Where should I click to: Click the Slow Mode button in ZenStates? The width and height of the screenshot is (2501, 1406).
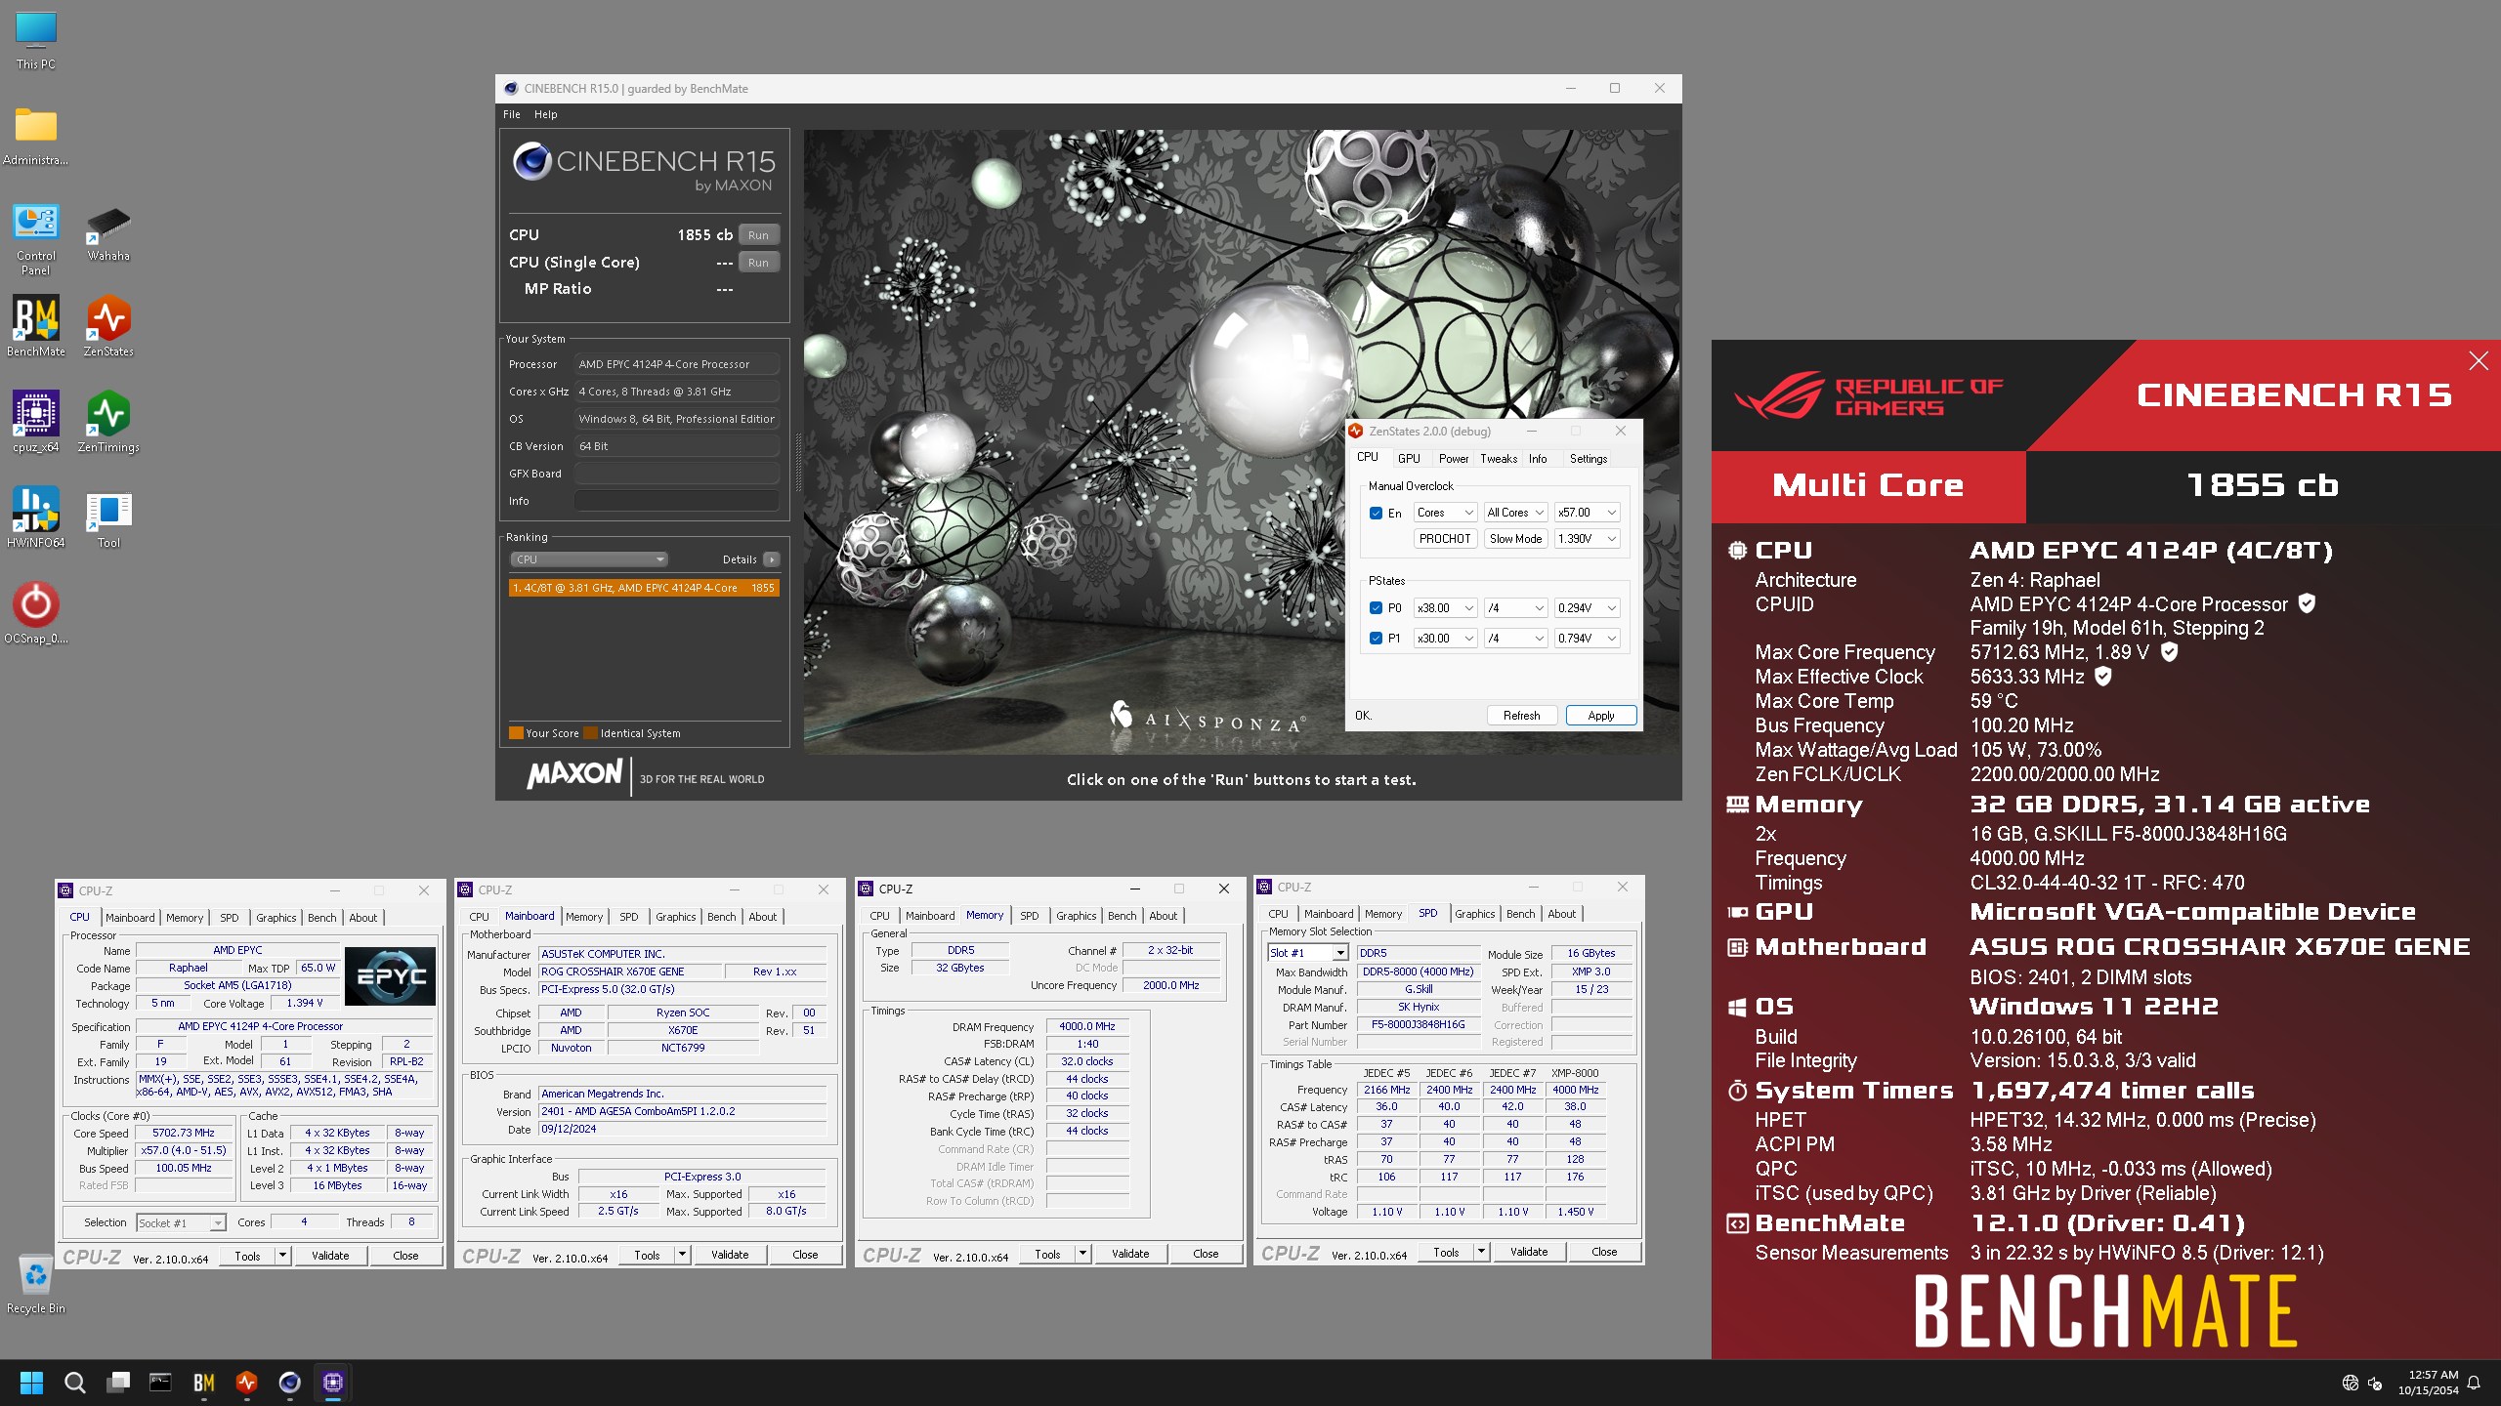1515,538
